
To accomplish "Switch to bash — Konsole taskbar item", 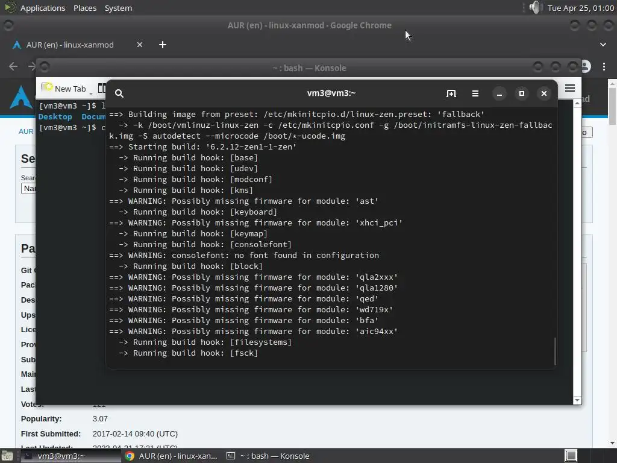I will 268,456.
